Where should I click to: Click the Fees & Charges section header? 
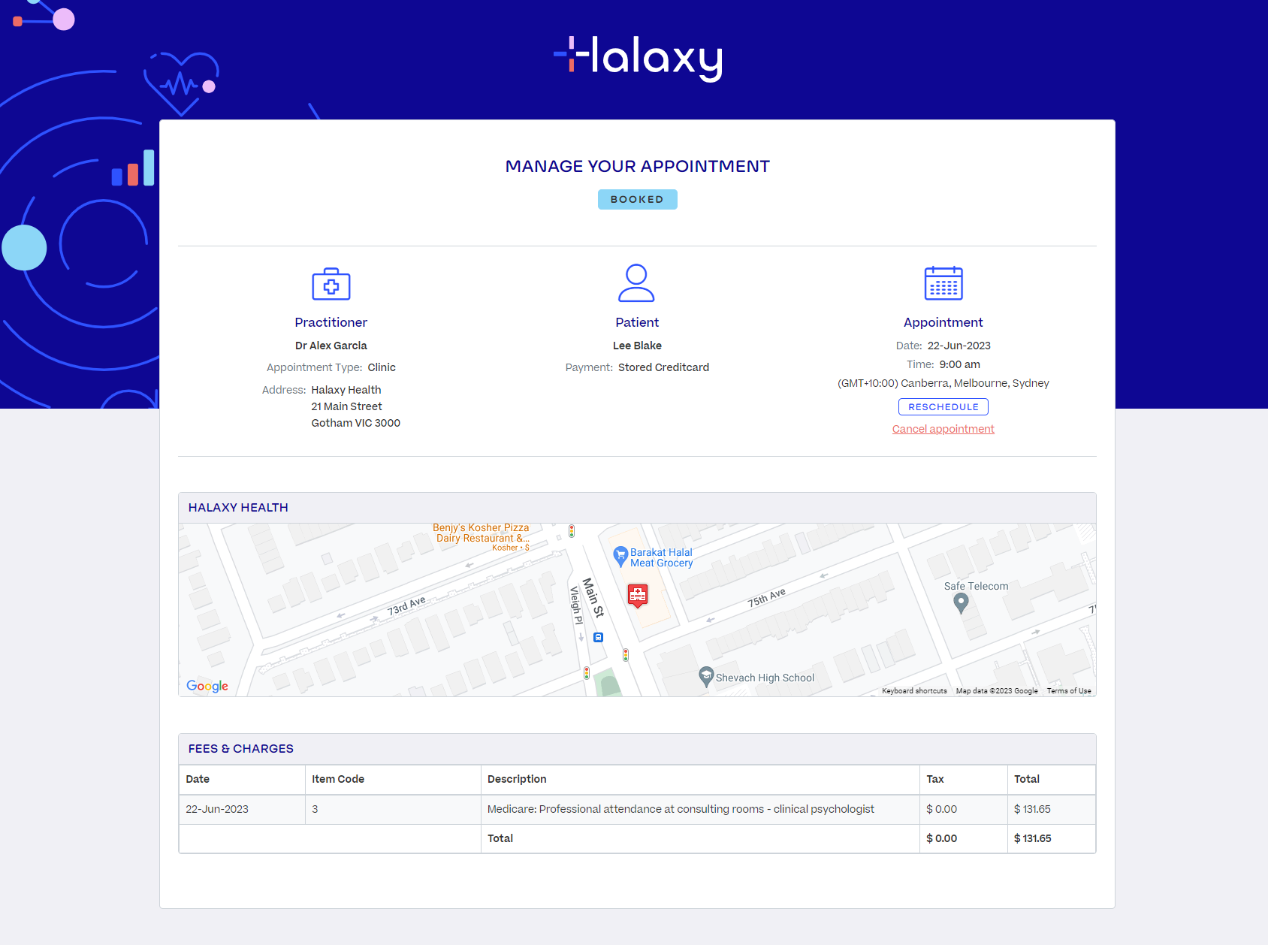coord(241,749)
